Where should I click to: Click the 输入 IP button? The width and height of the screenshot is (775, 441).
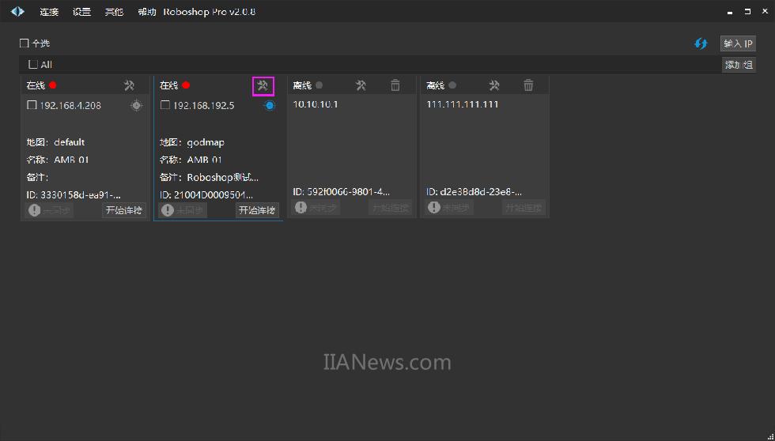coord(738,43)
